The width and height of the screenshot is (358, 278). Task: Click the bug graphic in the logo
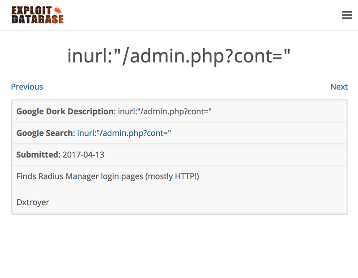click(x=58, y=9)
